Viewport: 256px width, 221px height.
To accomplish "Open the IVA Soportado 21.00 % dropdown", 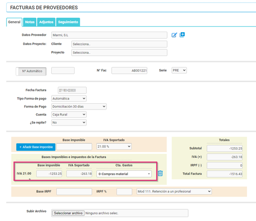I will click(x=114, y=147).
